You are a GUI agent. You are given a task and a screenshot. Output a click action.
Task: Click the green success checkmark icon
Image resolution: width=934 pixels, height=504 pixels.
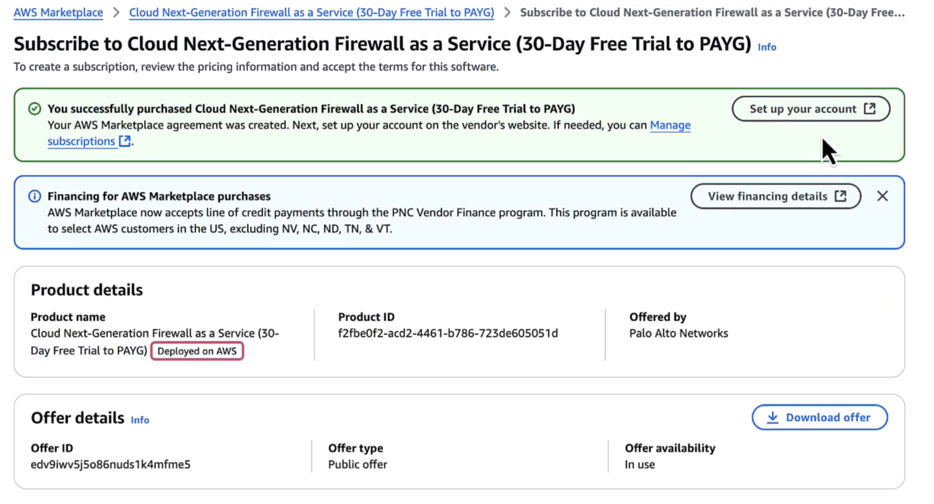click(x=35, y=109)
